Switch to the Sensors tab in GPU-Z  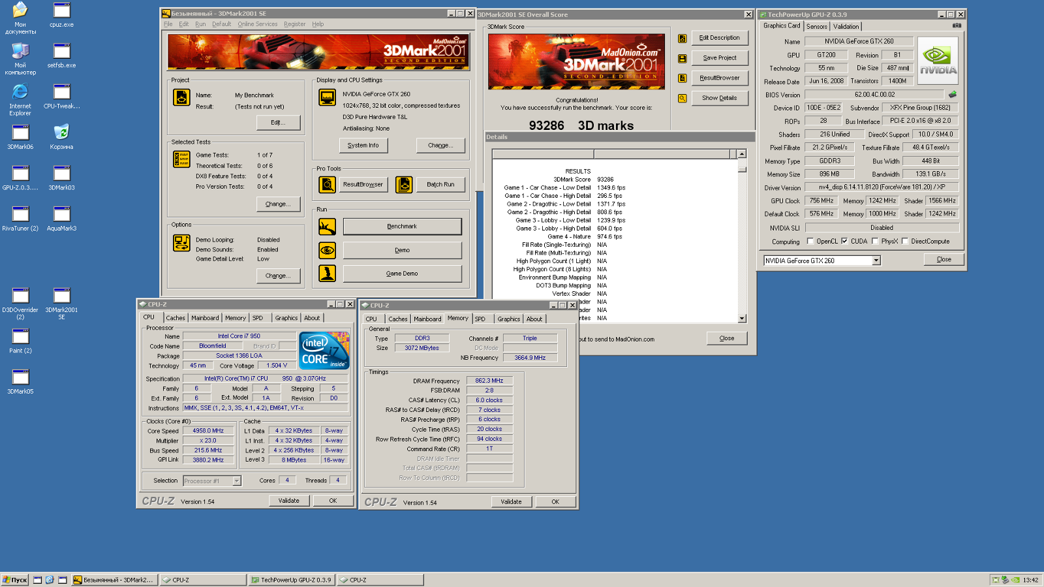[x=817, y=27]
